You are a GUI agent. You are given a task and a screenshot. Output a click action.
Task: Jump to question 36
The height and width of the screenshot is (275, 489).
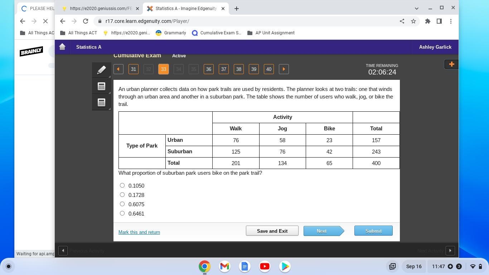[x=208, y=69]
